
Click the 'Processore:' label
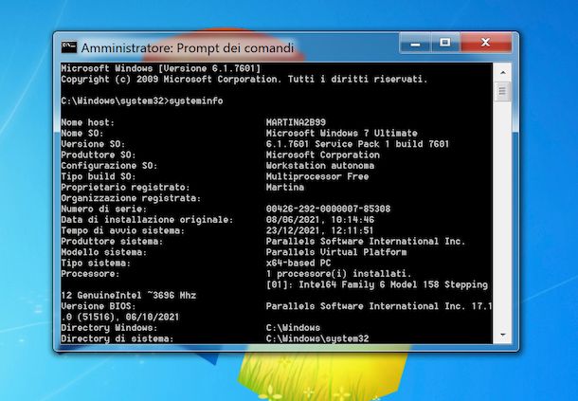pyautogui.click(x=90, y=274)
